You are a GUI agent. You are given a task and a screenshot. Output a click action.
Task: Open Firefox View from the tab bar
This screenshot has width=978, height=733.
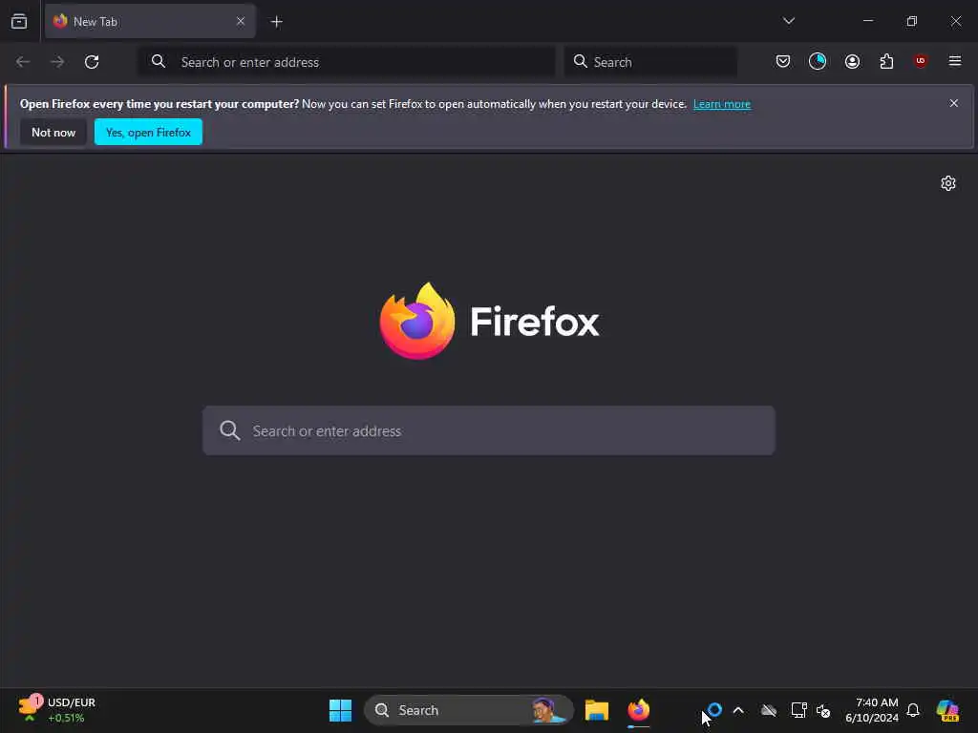pos(19,22)
